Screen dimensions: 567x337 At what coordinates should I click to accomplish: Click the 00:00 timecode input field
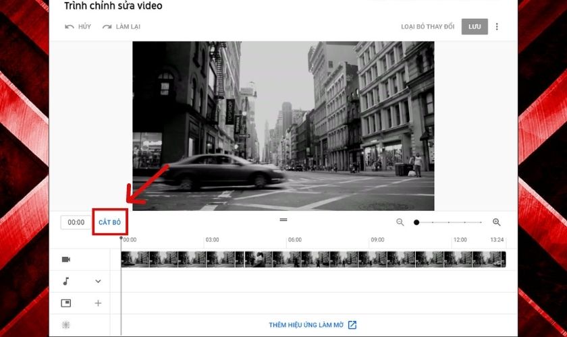(76, 222)
